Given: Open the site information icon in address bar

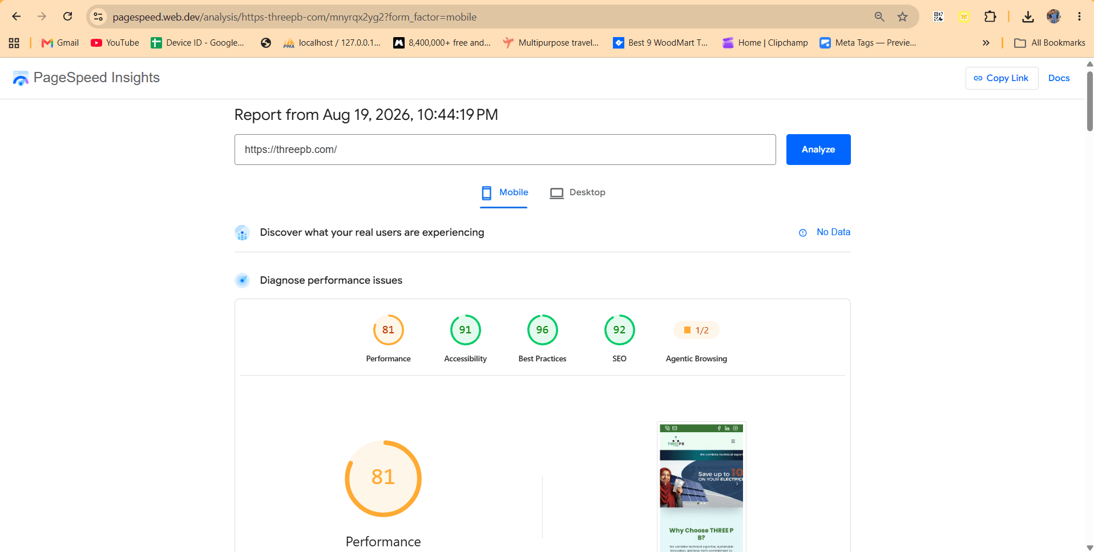Looking at the screenshot, I should click(98, 17).
